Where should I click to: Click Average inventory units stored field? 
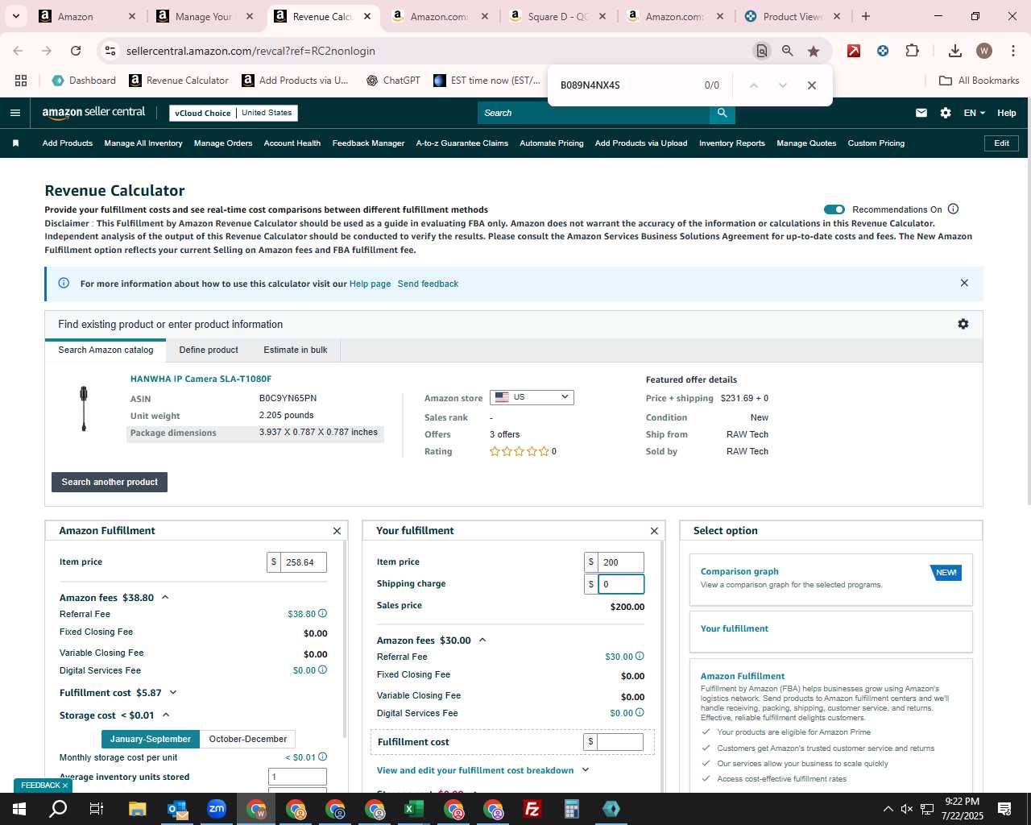click(297, 777)
